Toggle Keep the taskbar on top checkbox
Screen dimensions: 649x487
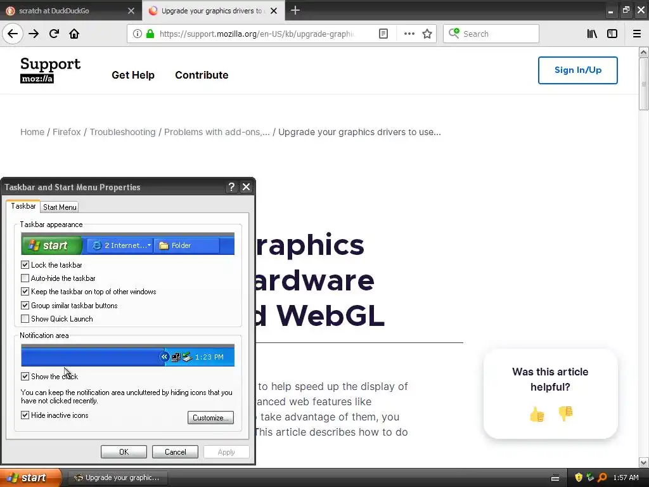point(25,292)
